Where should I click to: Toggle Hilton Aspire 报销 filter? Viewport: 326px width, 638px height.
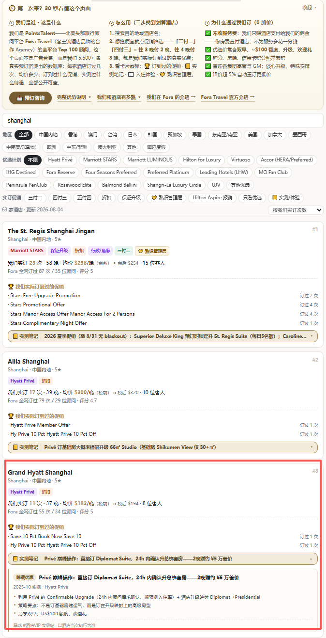point(212,197)
